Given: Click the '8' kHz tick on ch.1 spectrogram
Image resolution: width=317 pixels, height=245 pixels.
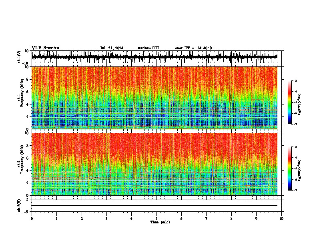Looking at the screenshot, I should [x=28, y=79].
